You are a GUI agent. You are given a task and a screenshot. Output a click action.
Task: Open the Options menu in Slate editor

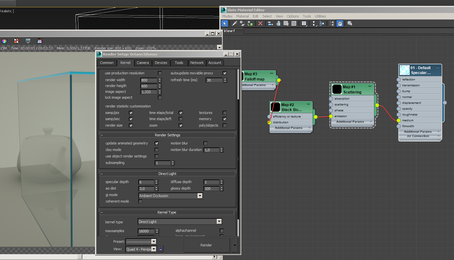(293, 16)
